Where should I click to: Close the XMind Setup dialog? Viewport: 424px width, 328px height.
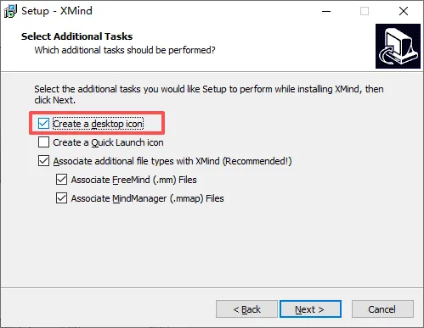click(404, 11)
